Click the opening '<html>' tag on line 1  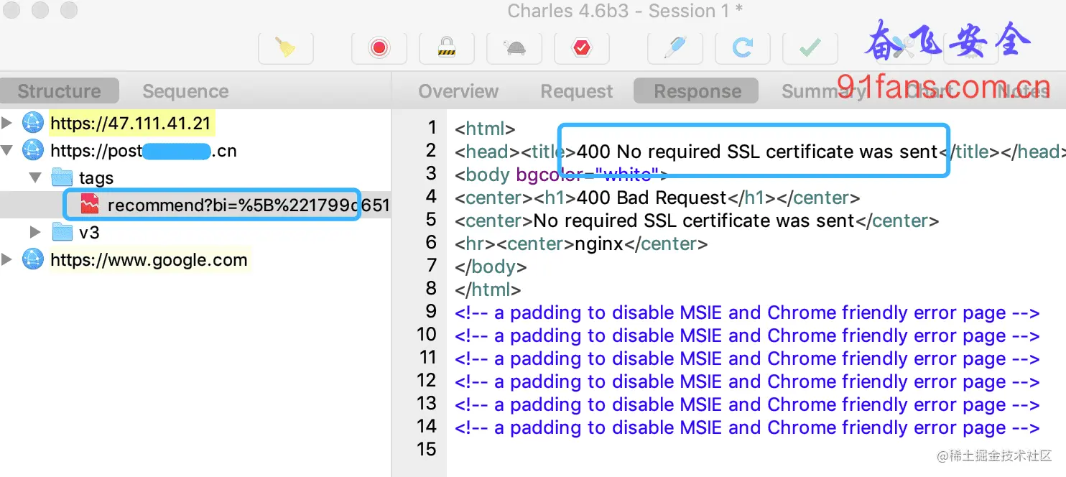[x=485, y=129]
